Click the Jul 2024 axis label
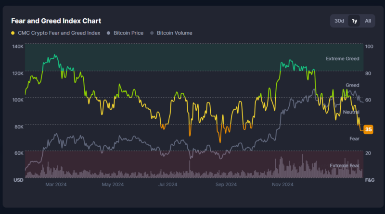Image resolution: width=385 pixels, height=214 pixels. 168,185
